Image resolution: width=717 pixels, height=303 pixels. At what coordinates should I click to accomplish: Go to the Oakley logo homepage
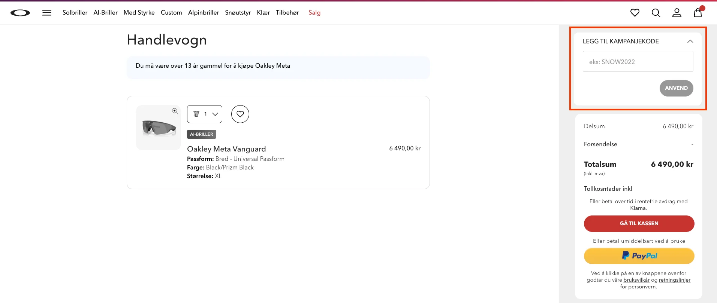coord(20,13)
